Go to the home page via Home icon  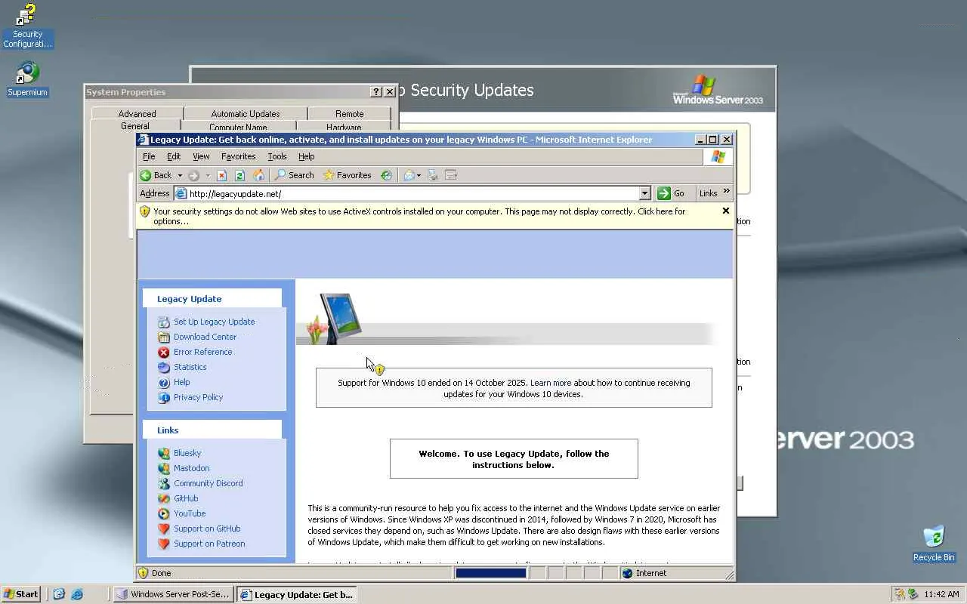pos(258,175)
